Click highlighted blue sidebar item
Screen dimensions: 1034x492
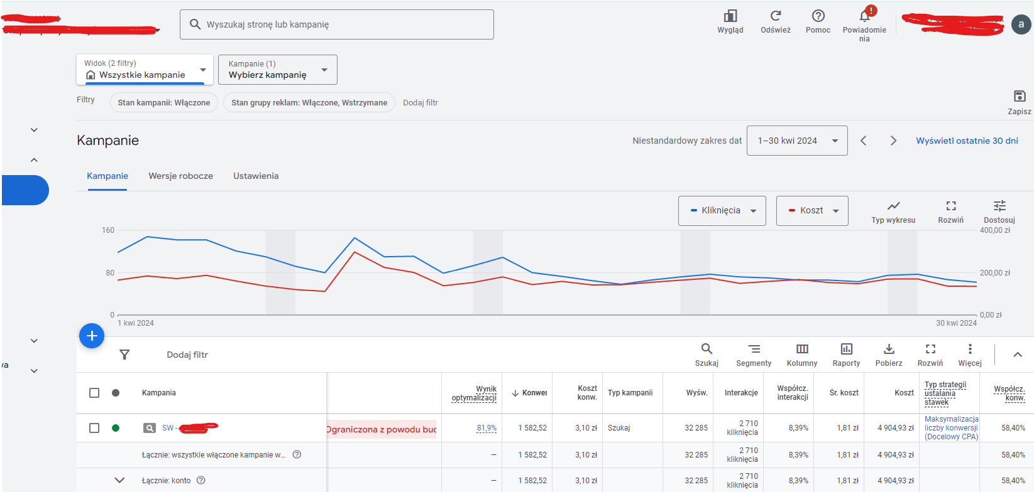(x=25, y=190)
